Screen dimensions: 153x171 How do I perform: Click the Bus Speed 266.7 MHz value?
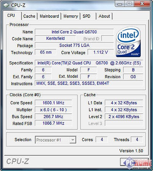[x=53, y=116]
